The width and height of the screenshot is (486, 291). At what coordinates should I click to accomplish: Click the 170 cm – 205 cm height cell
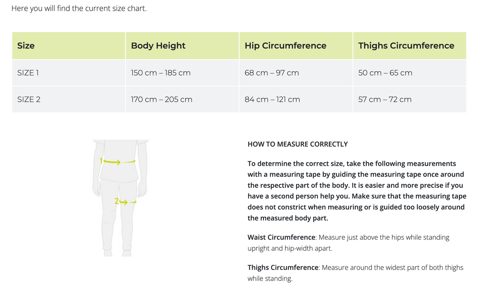[161, 99]
